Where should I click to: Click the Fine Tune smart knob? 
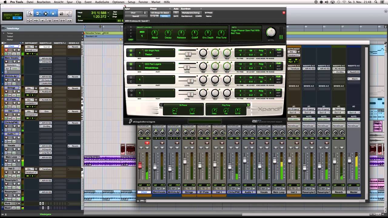pyautogui.click(x=221, y=33)
